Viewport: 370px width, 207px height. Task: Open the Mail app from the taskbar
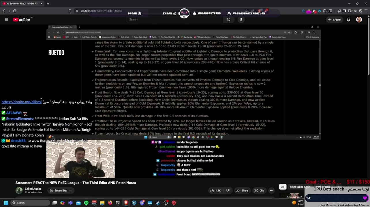coord(78,203)
